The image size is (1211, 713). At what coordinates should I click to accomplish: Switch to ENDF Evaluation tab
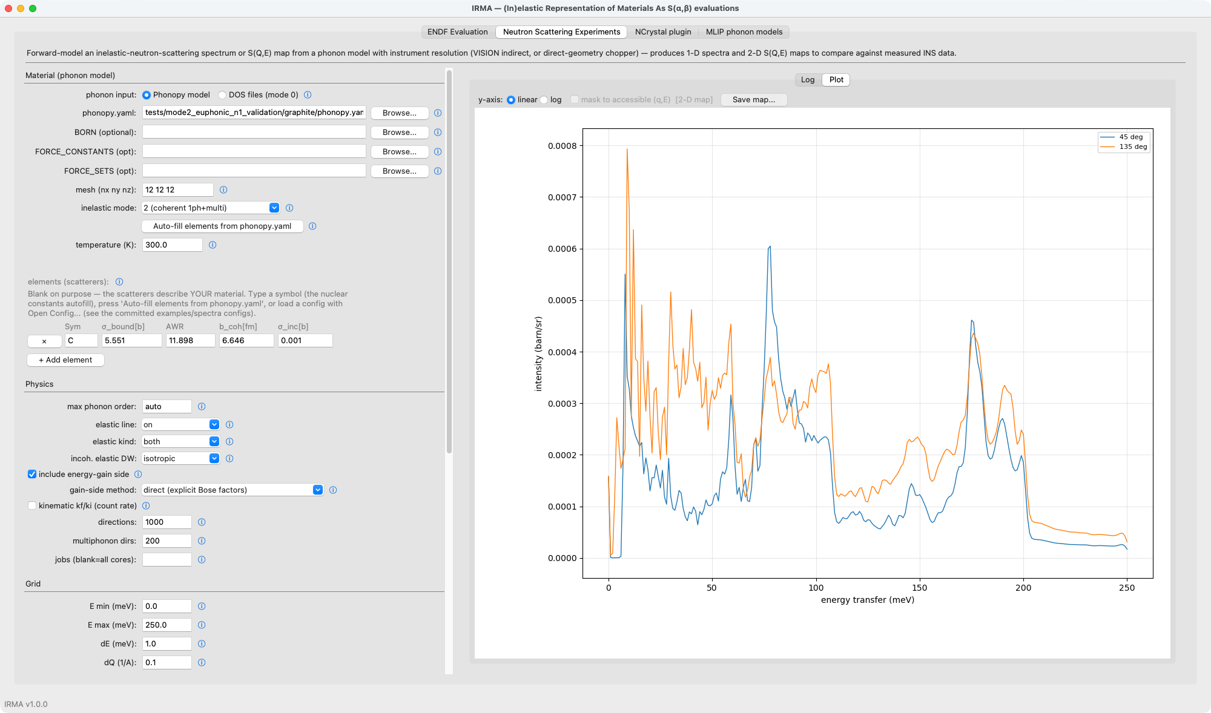458,32
